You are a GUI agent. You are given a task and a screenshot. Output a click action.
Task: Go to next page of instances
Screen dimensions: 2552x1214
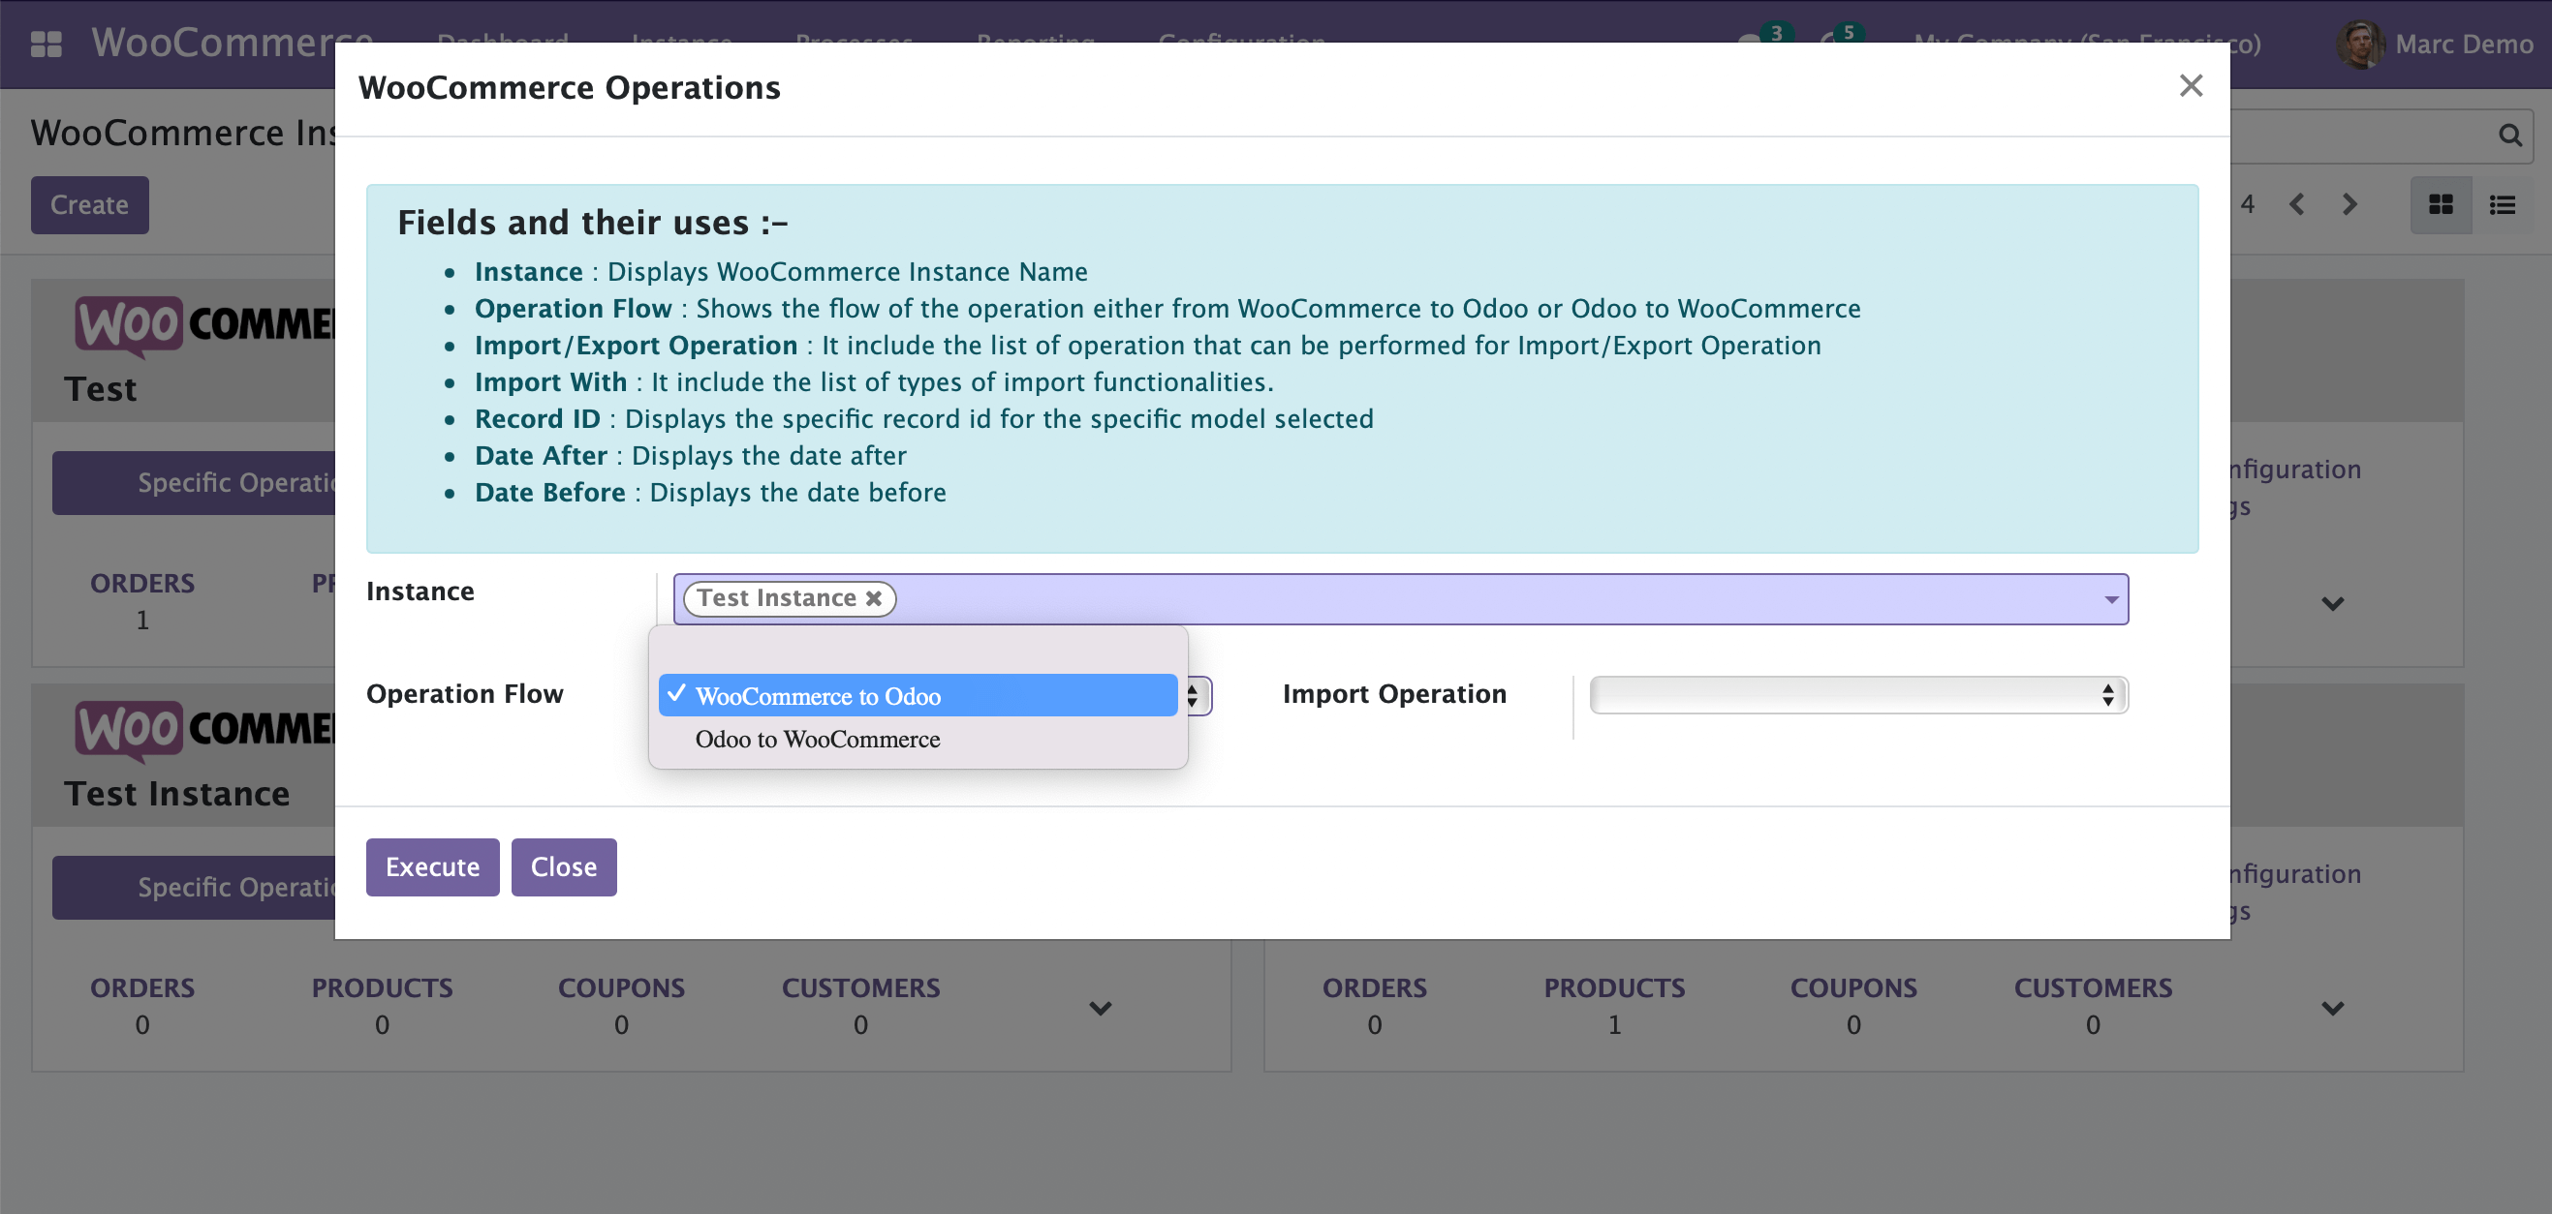[2349, 205]
